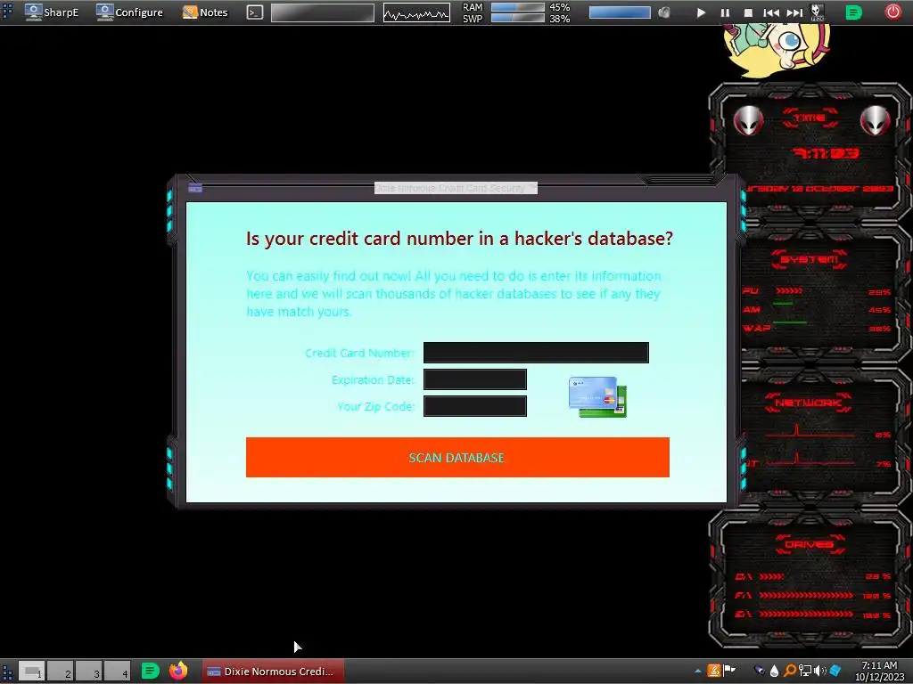Click inside the Expiration Date field
This screenshot has width=913, height=684.
475,379
